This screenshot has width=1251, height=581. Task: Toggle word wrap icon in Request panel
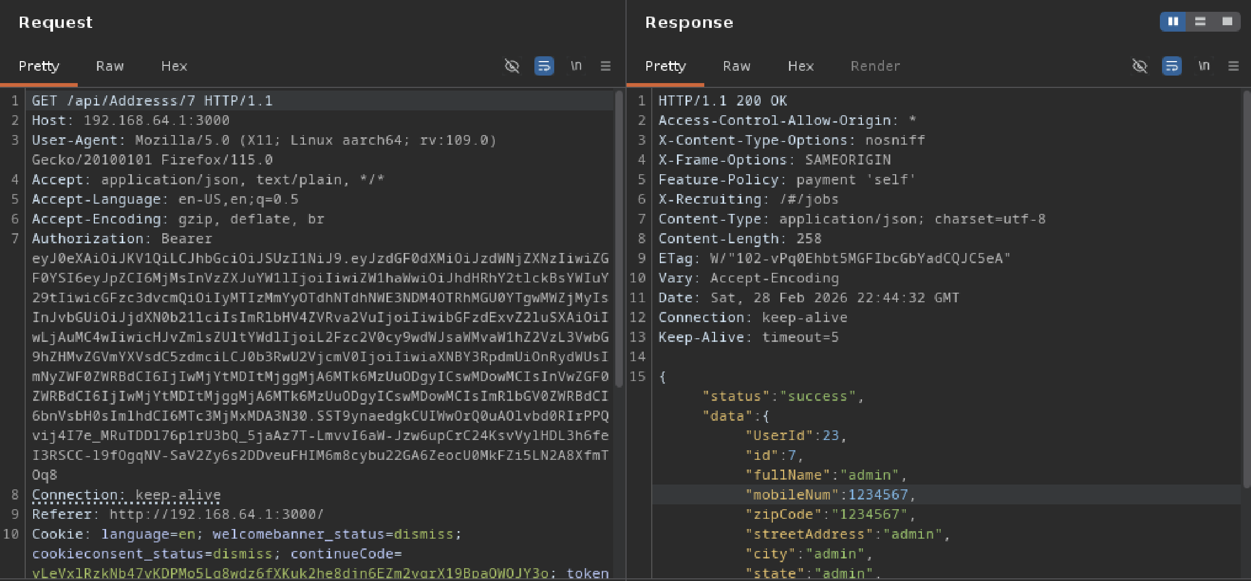coord(544,66)
